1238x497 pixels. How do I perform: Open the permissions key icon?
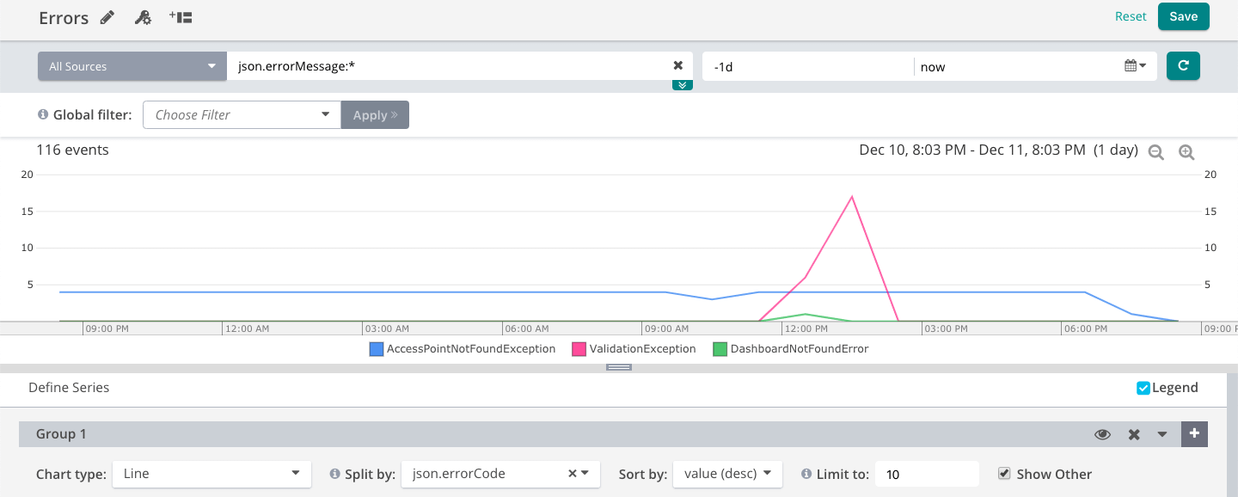(x=144, y=17)
